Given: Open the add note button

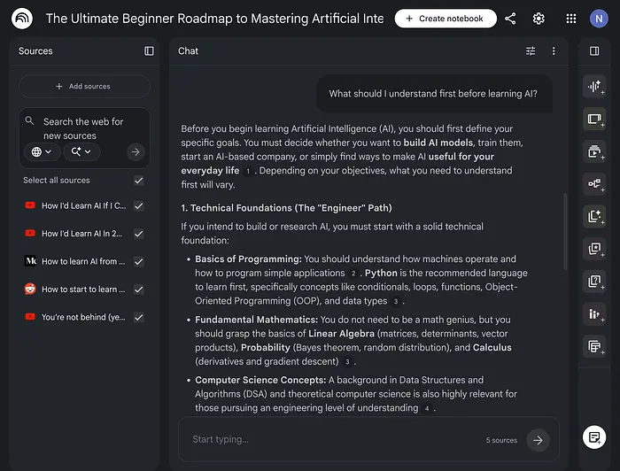Looking at the screenshot, I should pos(593,436).
